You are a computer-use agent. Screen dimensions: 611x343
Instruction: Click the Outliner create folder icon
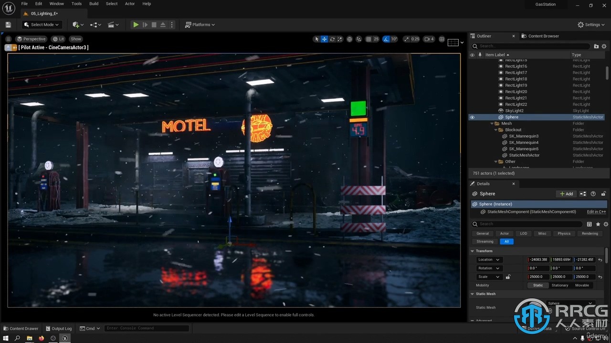(x=596, y=46)
